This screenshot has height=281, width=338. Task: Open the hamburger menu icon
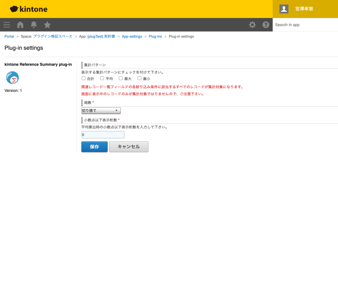click(x=7, y=25)
